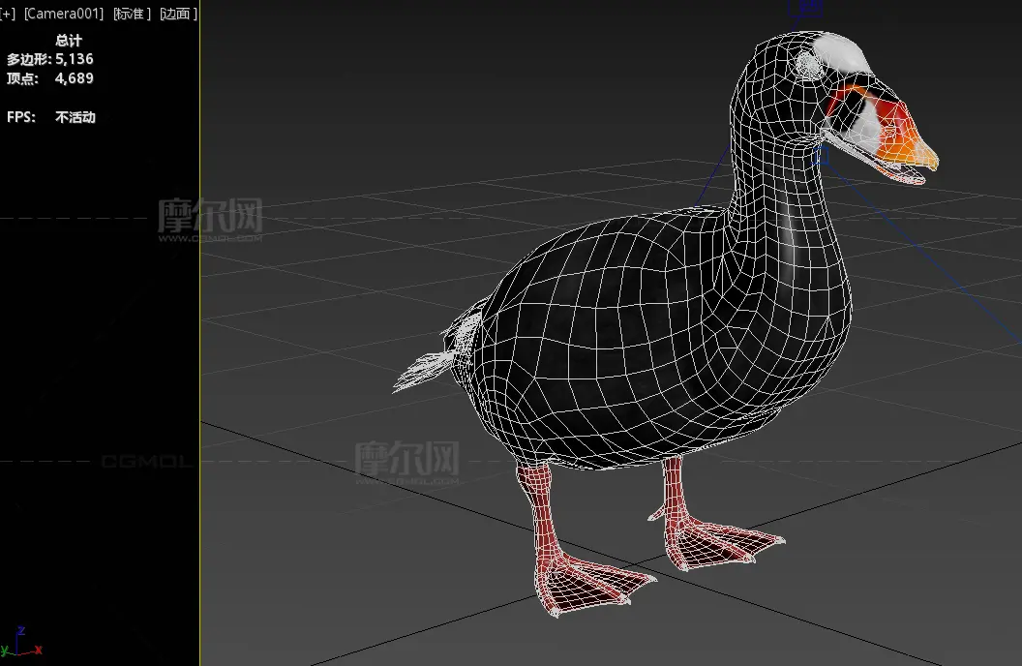Click the FPS 不活动 readout

click(75, 117)
